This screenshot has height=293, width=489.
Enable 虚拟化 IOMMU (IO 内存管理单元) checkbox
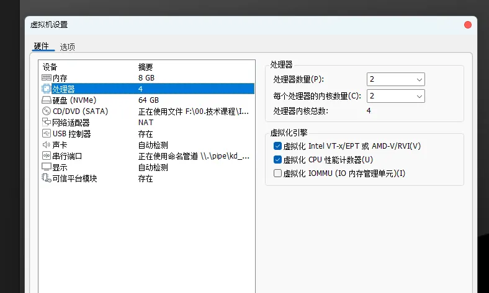277,173
